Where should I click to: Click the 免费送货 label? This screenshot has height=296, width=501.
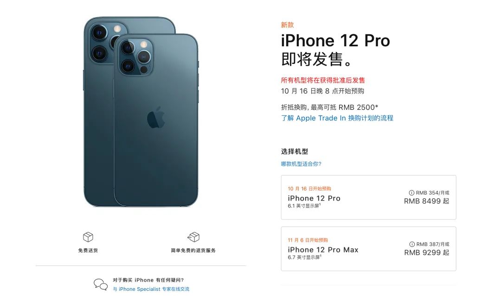88,251
